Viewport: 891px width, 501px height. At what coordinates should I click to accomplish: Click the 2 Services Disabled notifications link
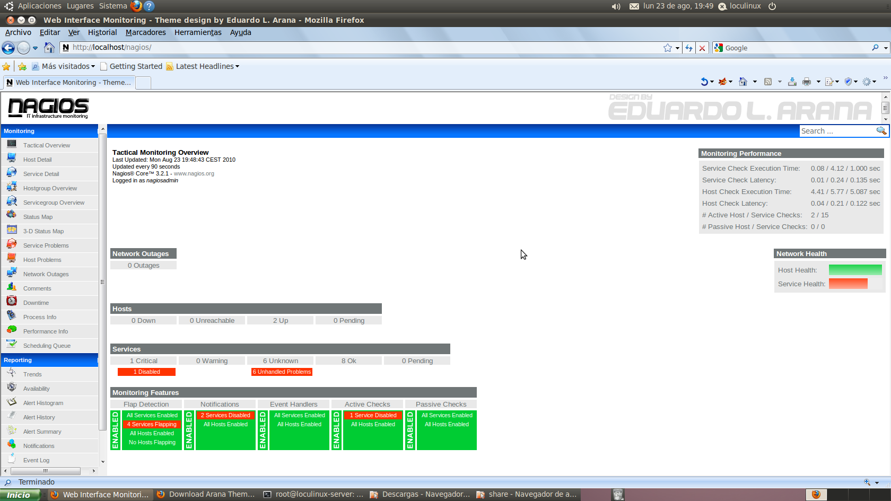[x=225, y=415]
